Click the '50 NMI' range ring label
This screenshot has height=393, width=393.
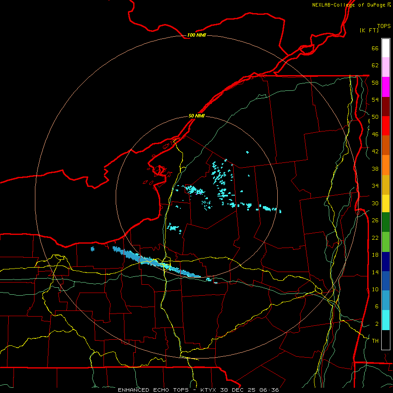click(x=196, y=116)
